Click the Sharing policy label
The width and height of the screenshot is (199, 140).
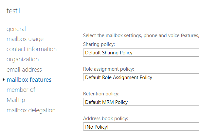point(99,44)
